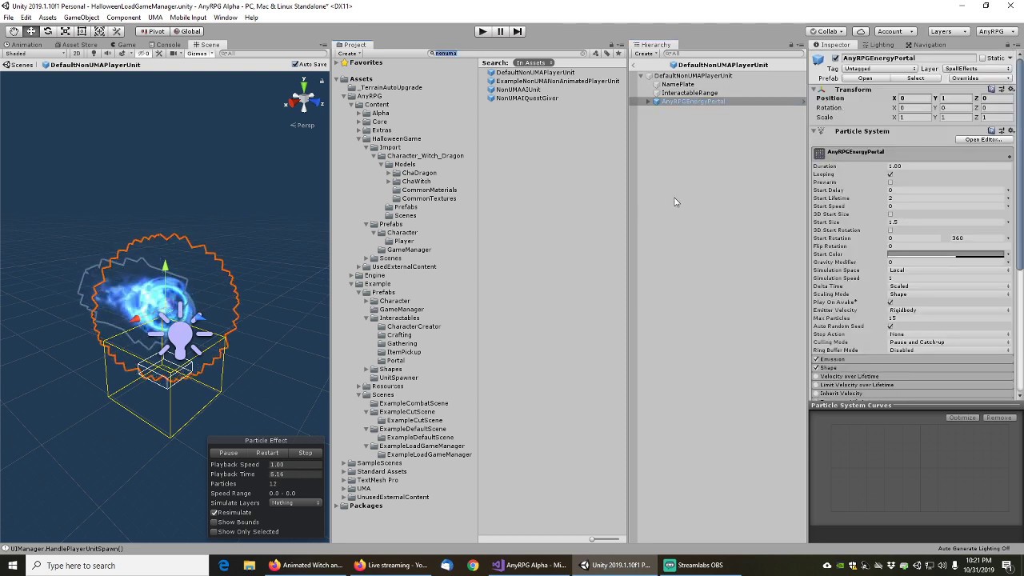
Task: Click the scene orientation gizmo
Action: (x=303, y=100)
